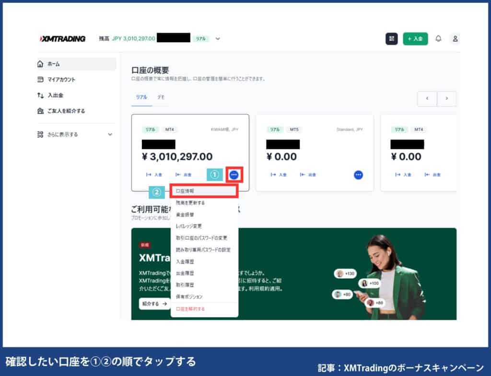Viewport: 491px width, 376px height.
Task: Click the 口座の概要 heading
Action: pyautogui.click(x=150, y=70)
